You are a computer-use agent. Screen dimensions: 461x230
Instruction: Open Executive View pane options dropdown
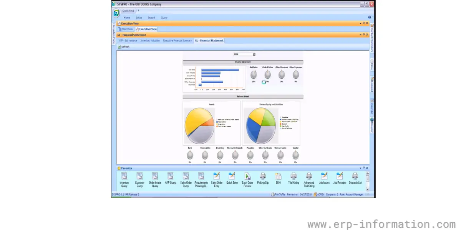point(360,23)
